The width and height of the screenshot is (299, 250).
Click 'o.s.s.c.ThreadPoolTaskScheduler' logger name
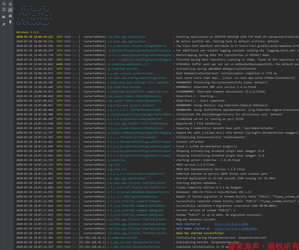(132, 137)
